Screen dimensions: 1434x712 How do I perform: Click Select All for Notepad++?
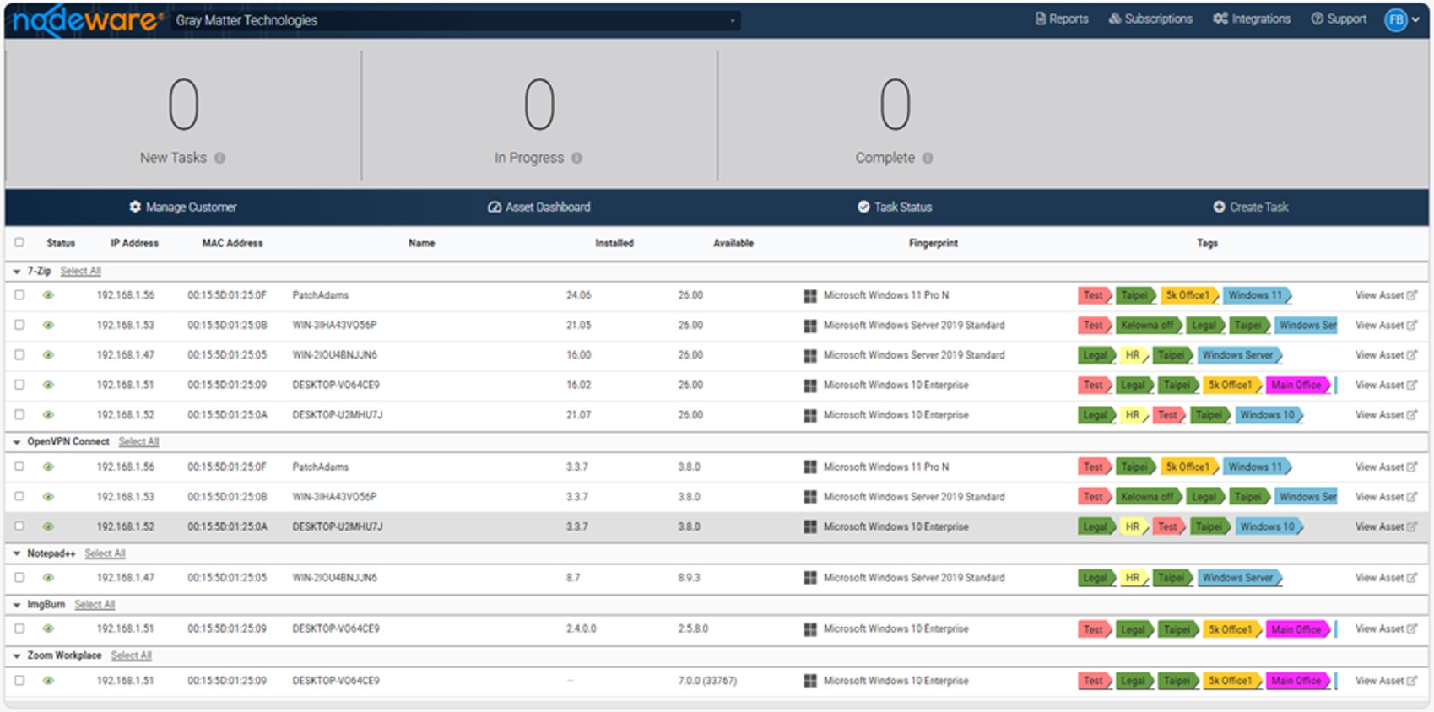click(x=105, y=554)
